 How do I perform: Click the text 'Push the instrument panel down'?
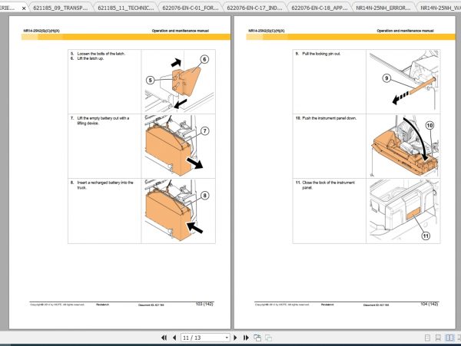330,118
